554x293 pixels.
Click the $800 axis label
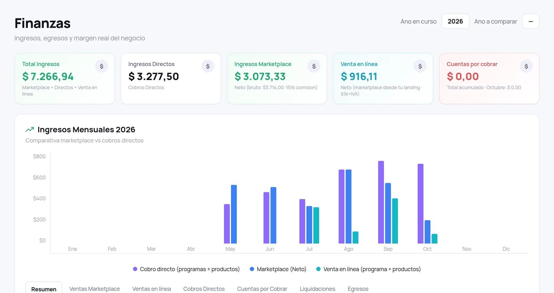39,156
